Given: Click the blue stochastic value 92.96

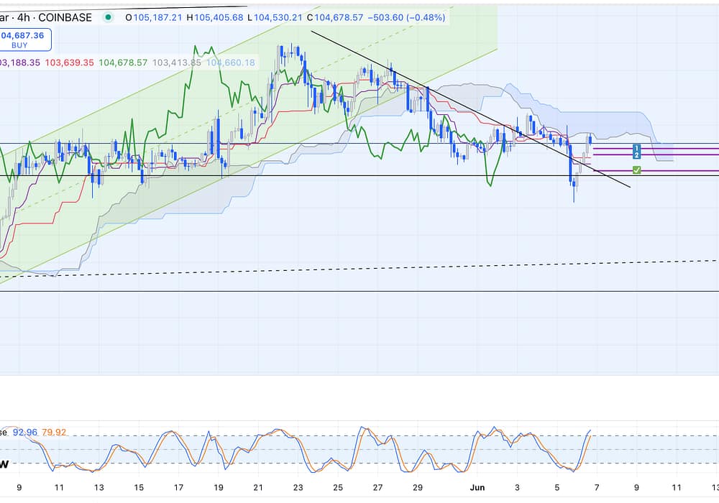Looking at the screenshot, I should 27,433.
